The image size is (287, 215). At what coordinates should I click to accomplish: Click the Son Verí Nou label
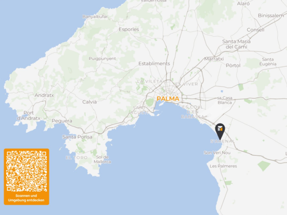217,153
